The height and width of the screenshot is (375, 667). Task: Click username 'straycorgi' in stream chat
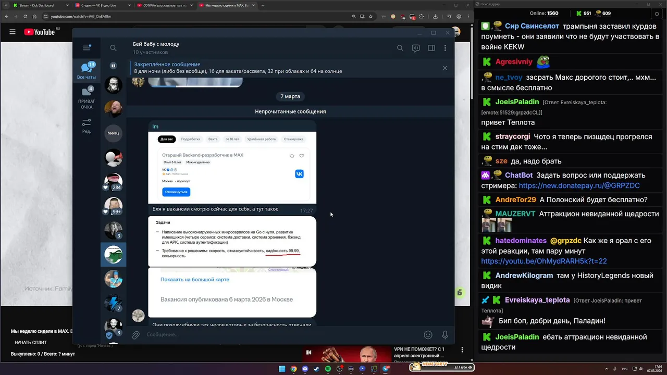click(x=513, y=136)
